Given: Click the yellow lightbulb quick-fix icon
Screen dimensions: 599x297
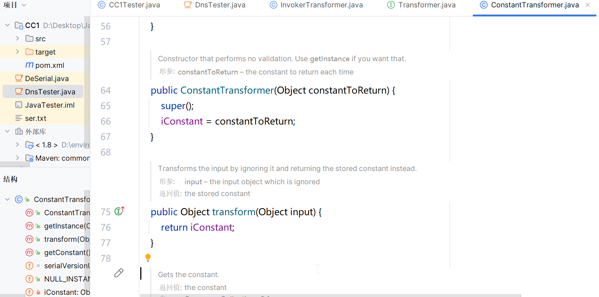Looking at the screenshot, I should click(148, 258).
